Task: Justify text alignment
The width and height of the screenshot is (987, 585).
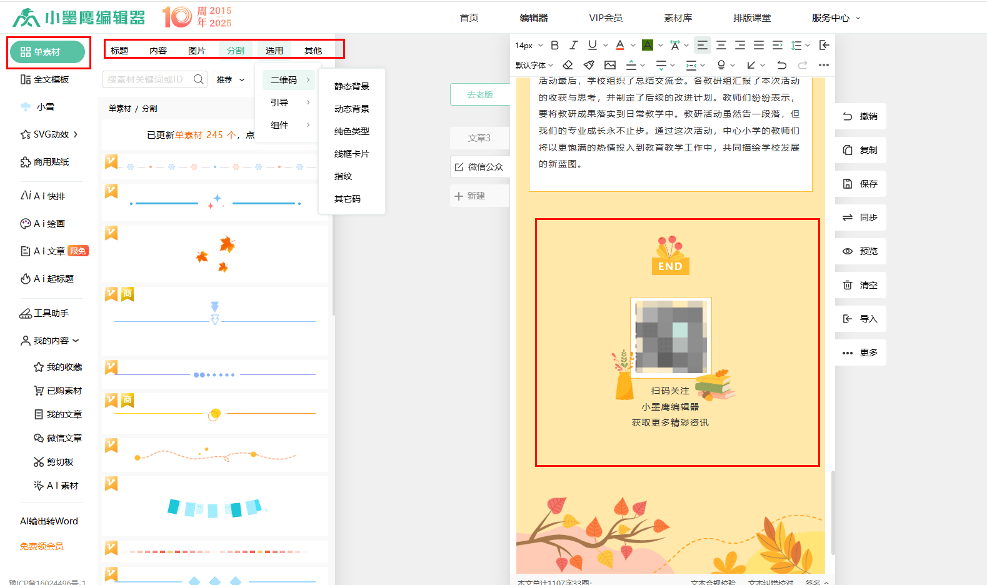Action: tap(759, 45)
